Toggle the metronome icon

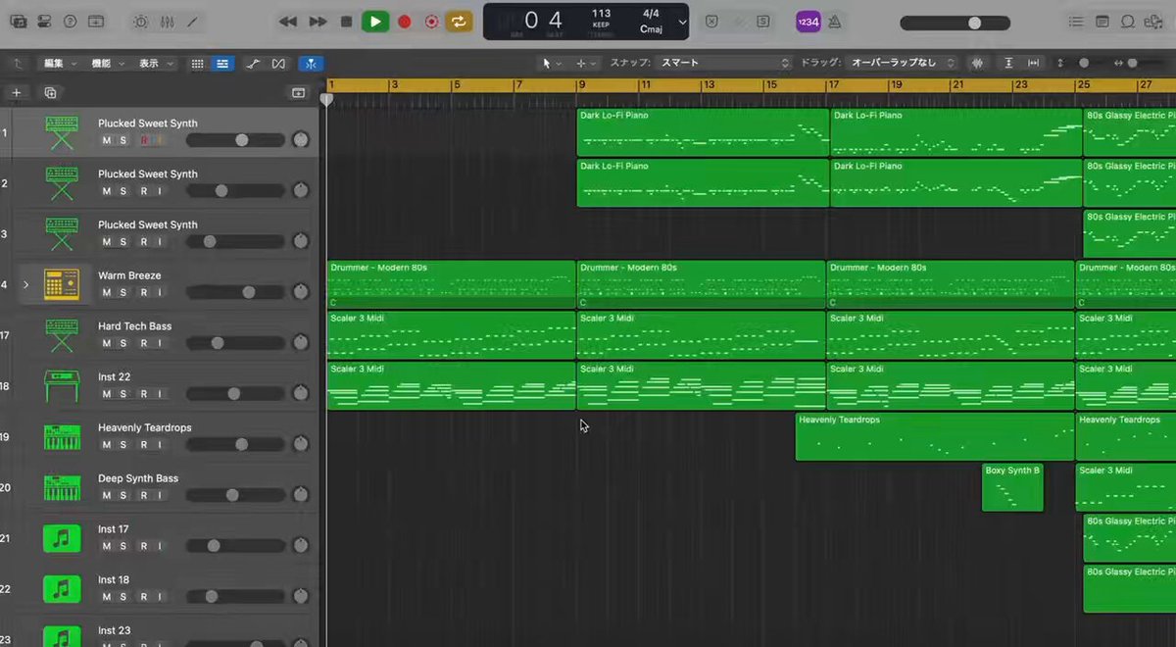834,22
